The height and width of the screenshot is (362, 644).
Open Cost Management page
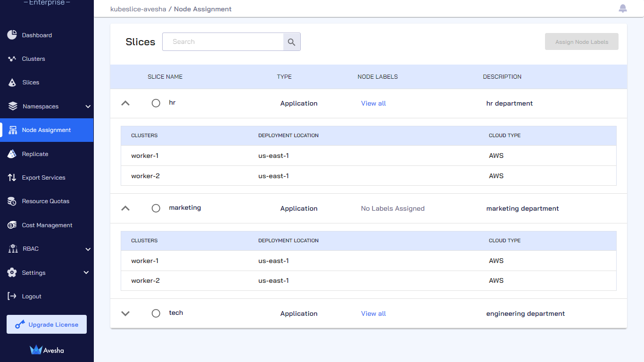point(47,225)
